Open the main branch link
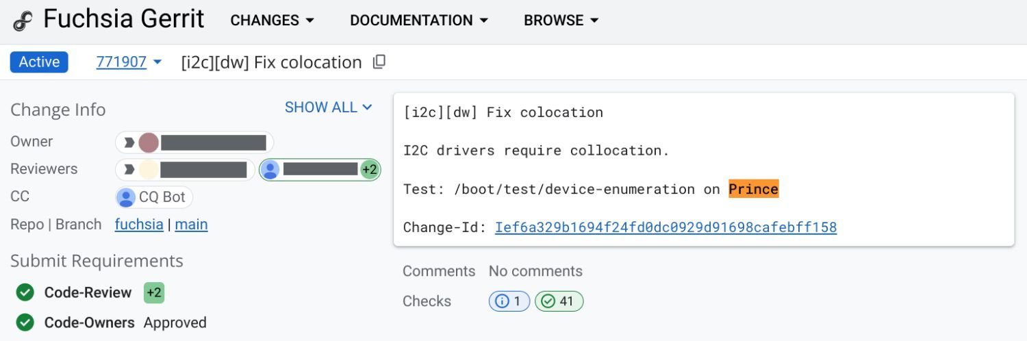This screenshot has height=341, width=1027. (x=191, y=225)
